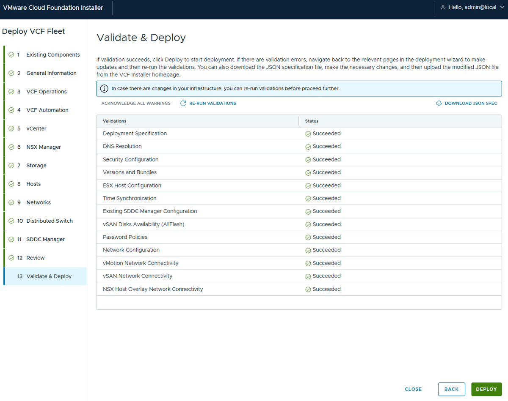The height and width of the screenshot is (401, 508).
Task: Click the checkmark icon for vCenter step
Action: [x=11, y=128]
